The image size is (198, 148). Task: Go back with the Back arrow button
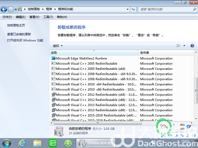click(4, 9)
